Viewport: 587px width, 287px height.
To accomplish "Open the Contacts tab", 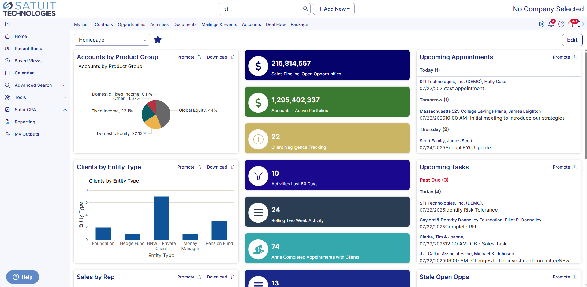I will [104, 24].
